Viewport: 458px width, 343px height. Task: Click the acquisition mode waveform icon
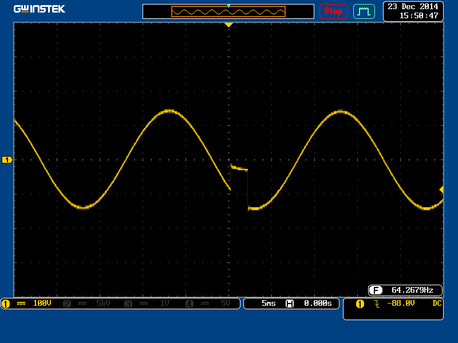tap(364, 11)
